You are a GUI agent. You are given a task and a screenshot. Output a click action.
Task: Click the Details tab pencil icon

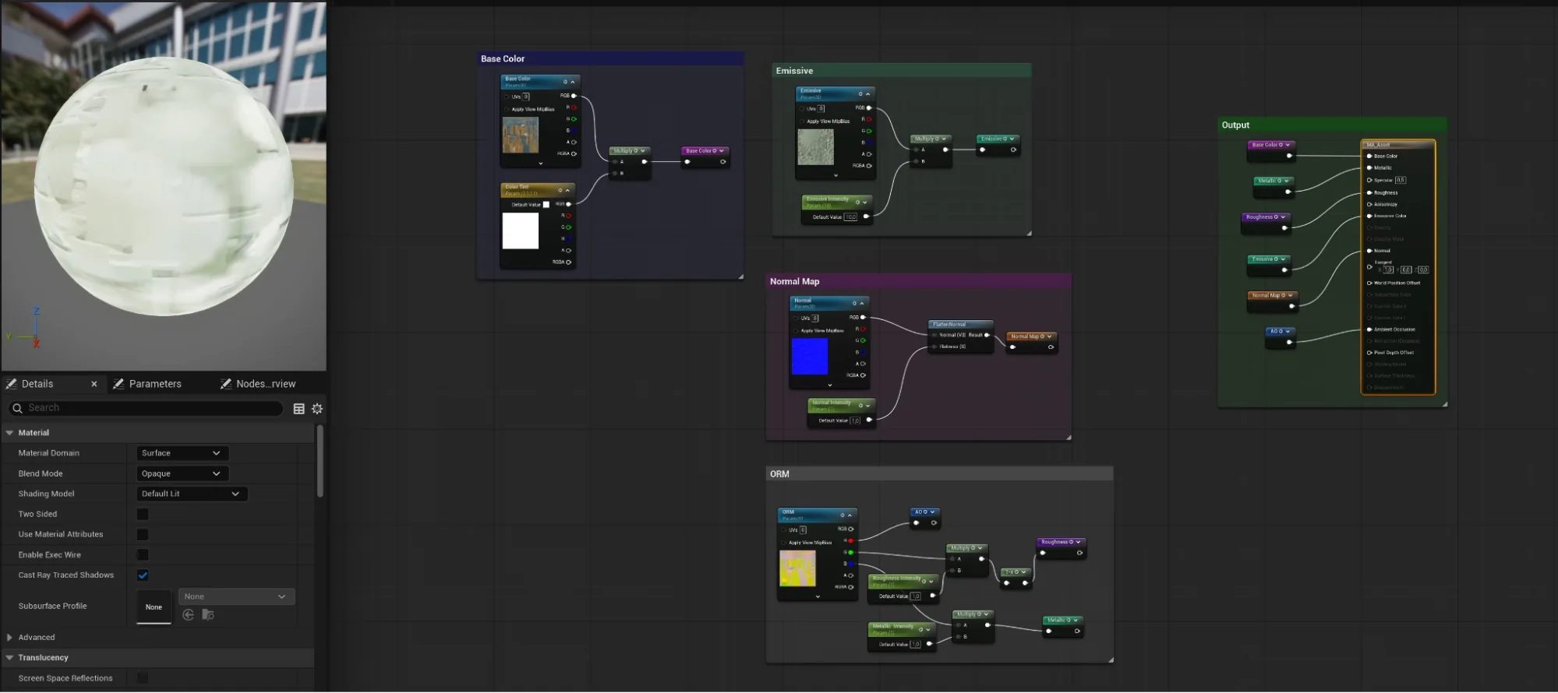coord(11,384)
